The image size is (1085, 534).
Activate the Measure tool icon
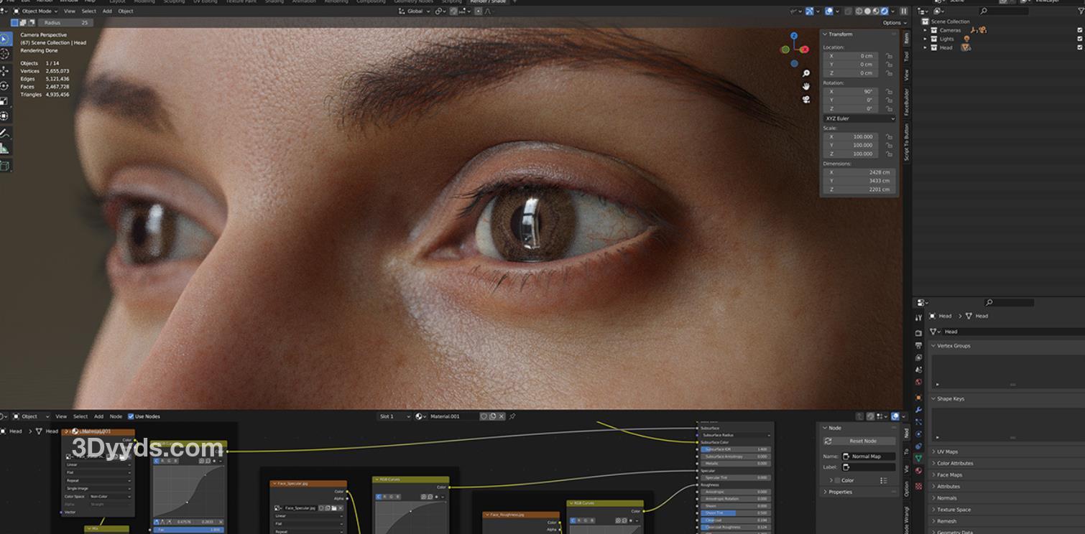click(5, 149)
